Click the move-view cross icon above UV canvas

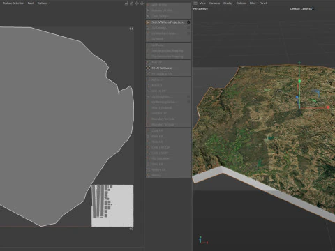[137, 3]
